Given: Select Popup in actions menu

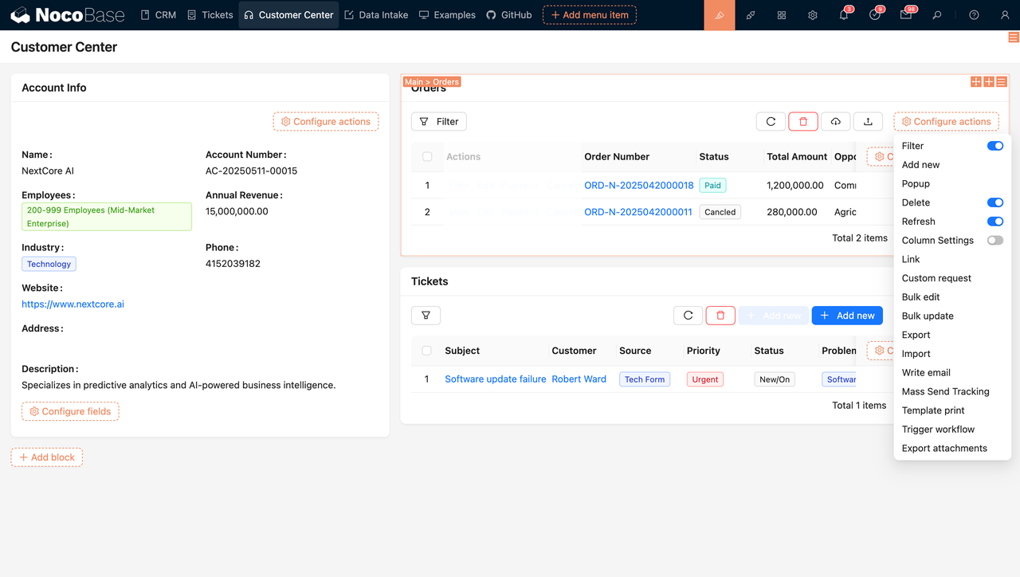Looking at the screenshot, I should [x=952, y=183].
